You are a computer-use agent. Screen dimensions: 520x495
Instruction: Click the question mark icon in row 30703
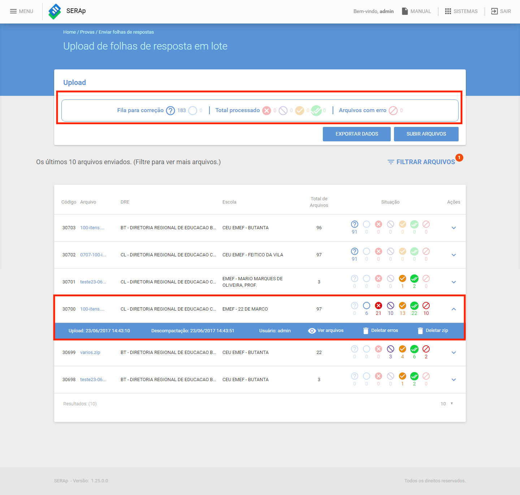click(355, 224)
